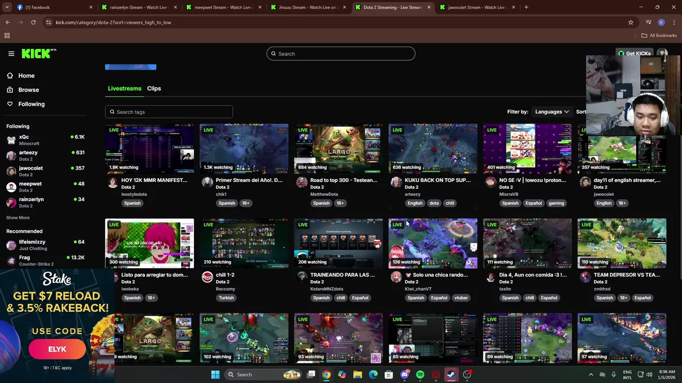
Task: Click the Roccomy streamer avatar
Action: click(x=207, y=277)
